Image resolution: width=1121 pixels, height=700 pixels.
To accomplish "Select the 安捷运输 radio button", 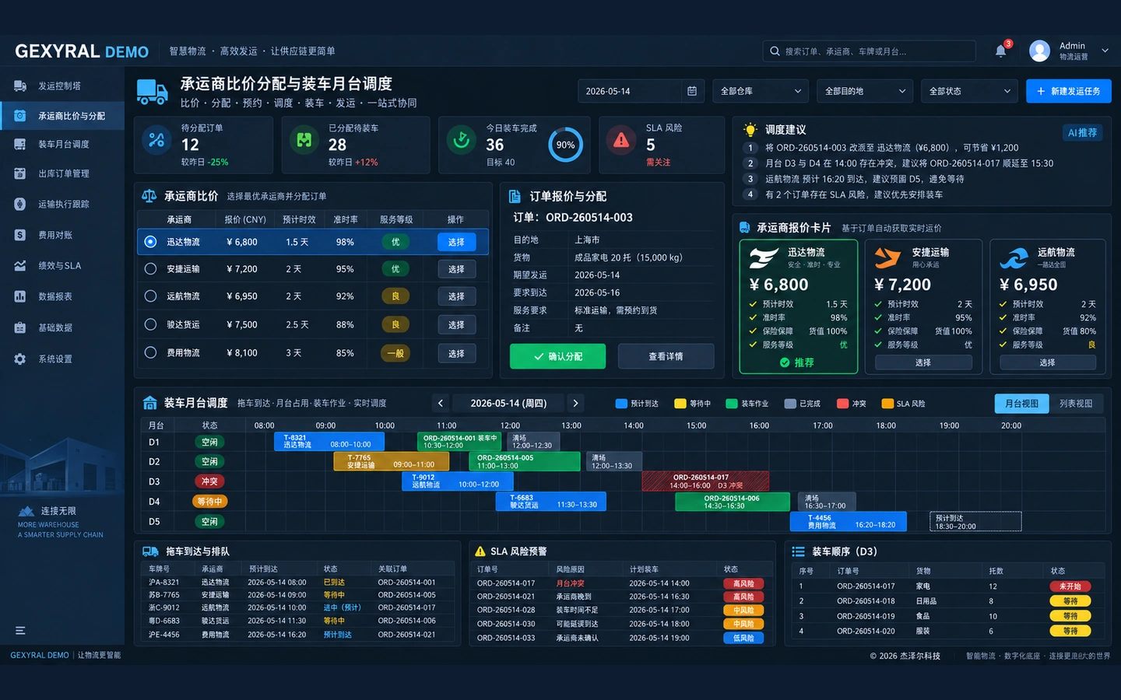I will [x=150, y=269].
